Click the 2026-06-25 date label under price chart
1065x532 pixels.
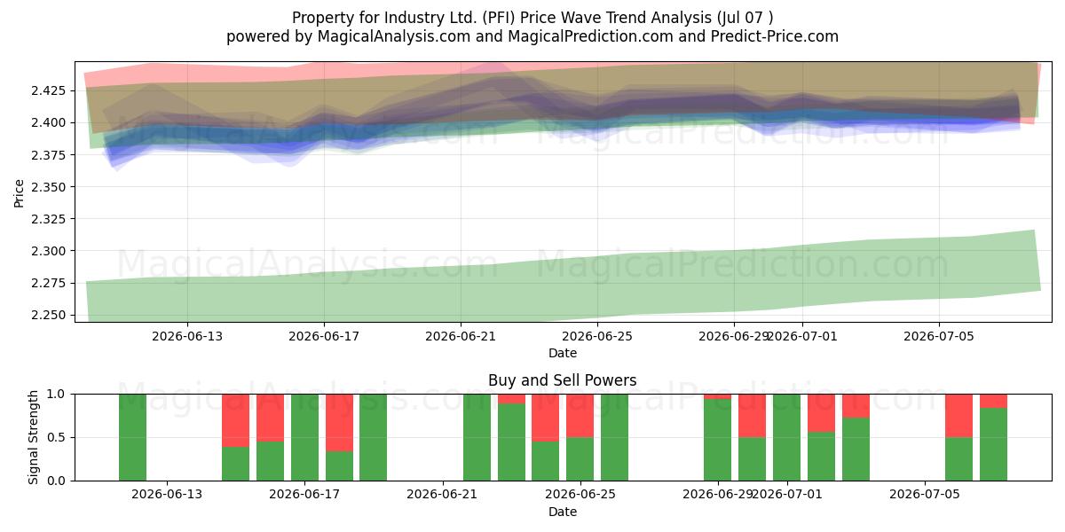(597, 336)
